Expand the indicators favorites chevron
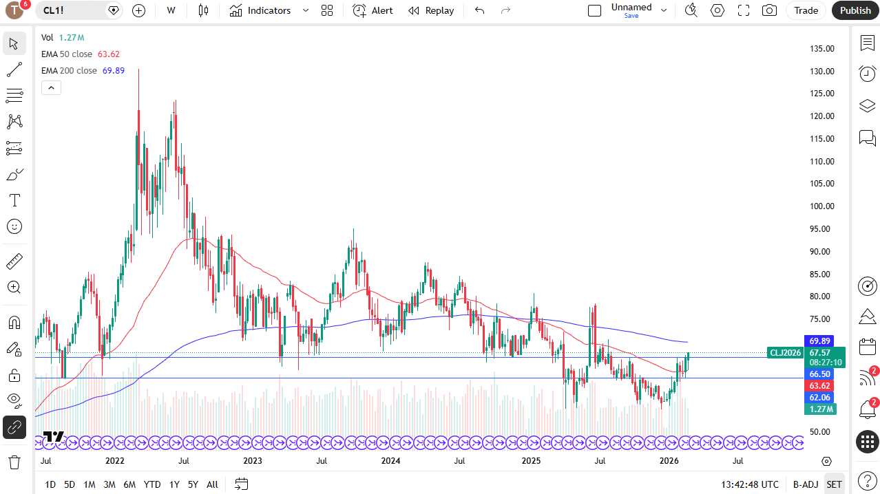The width and height of the screenshot is (880, 494). point(306,10)
